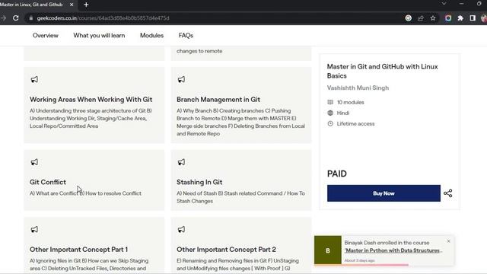
Task: Click instructor name Vashishth Muni Singh
Action: pos(358,88)
